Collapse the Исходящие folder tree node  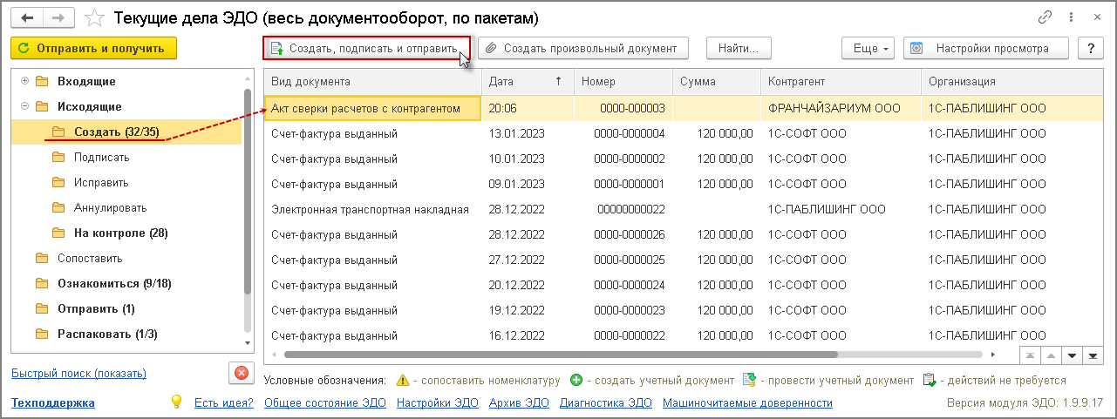(x=24, y=106)
